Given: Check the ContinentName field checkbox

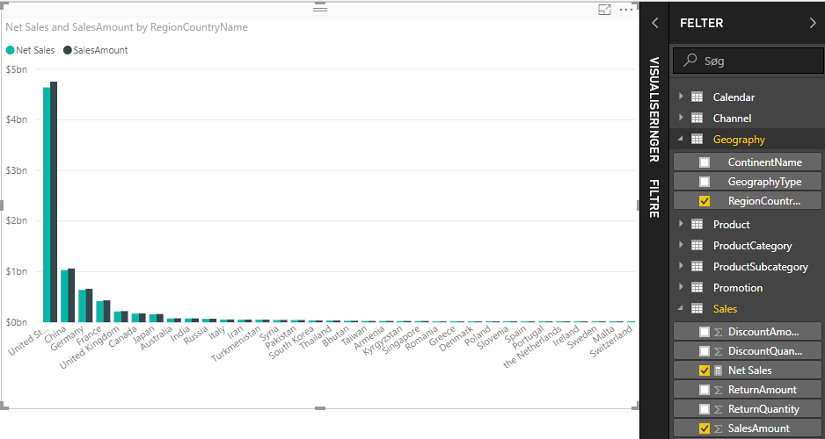Looking at the screenshot, I should (x=705, y=162).
